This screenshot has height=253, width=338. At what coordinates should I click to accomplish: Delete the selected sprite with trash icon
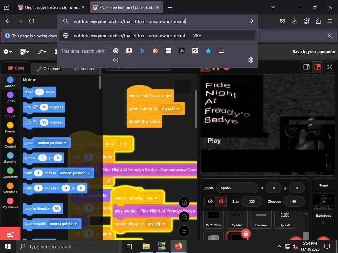point(246,234)
